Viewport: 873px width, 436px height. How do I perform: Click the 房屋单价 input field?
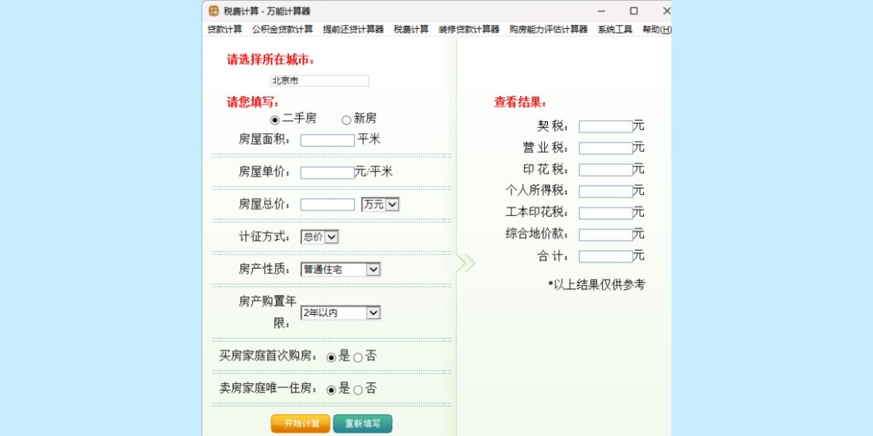[327, 173]
